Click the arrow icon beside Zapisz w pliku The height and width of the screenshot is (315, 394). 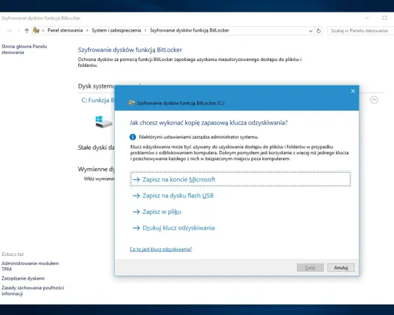(x=136, y=212)
